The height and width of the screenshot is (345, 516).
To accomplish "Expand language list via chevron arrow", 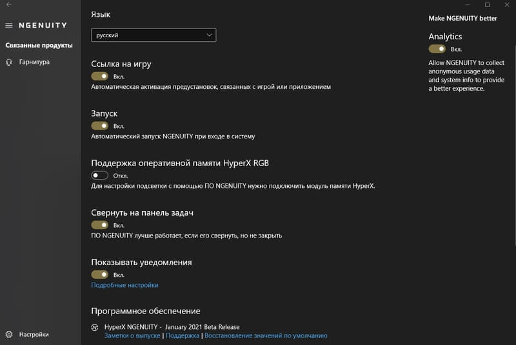I will 209,35.
